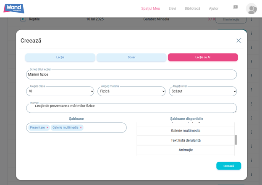Open the Alegeți materia dropdown
The width and height of the screenshot is (262, 185).
131,91
